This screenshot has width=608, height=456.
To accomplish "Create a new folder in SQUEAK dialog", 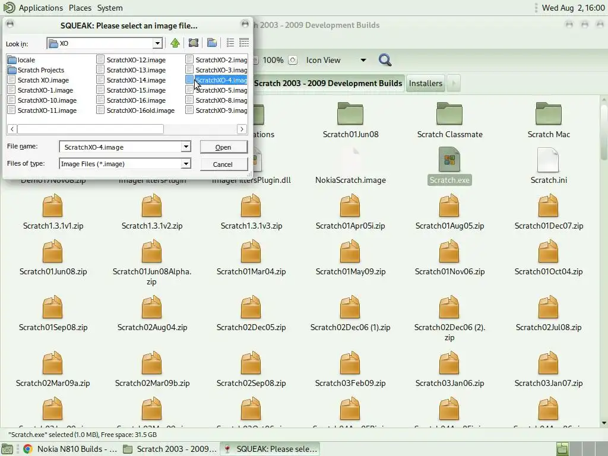I will point(212,43).
